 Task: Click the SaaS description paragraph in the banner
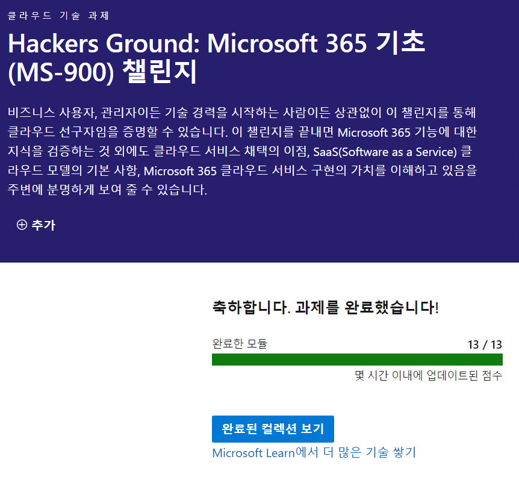[259, 152]
